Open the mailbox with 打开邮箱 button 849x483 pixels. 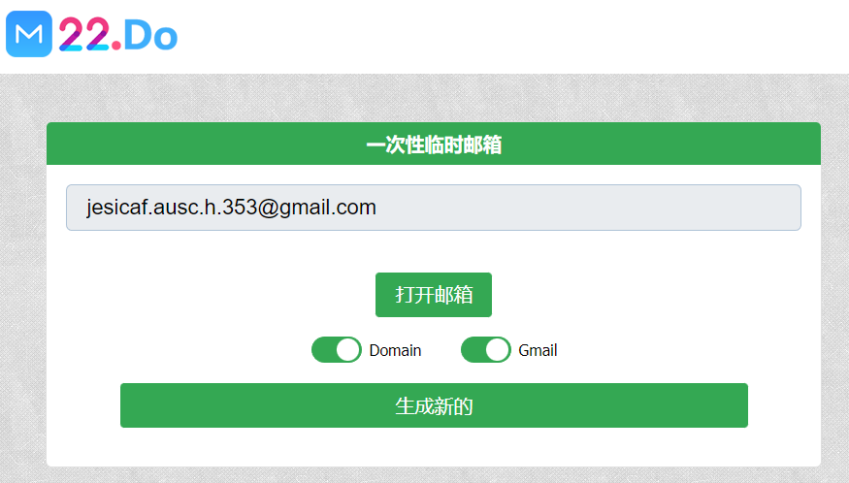point(434,295)
